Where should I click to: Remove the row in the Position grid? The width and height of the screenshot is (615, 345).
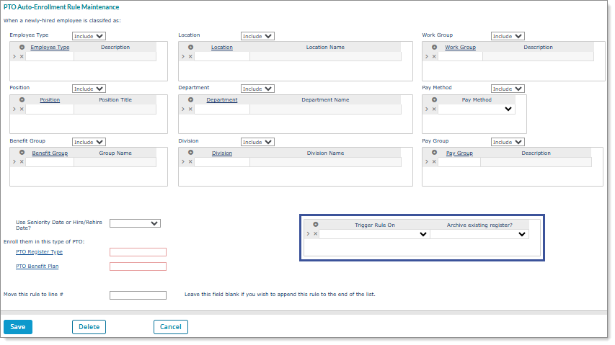point(22,109)
